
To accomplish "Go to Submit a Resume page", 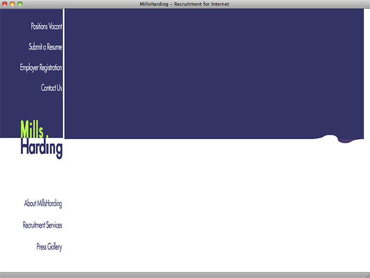I will 45,47.
